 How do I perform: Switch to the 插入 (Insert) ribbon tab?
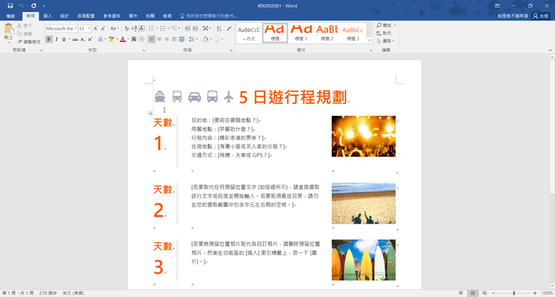[47, 15]
